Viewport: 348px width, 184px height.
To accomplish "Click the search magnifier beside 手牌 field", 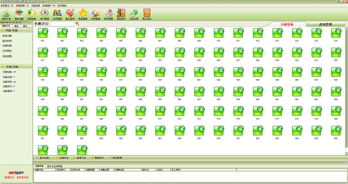I will 77,24.
